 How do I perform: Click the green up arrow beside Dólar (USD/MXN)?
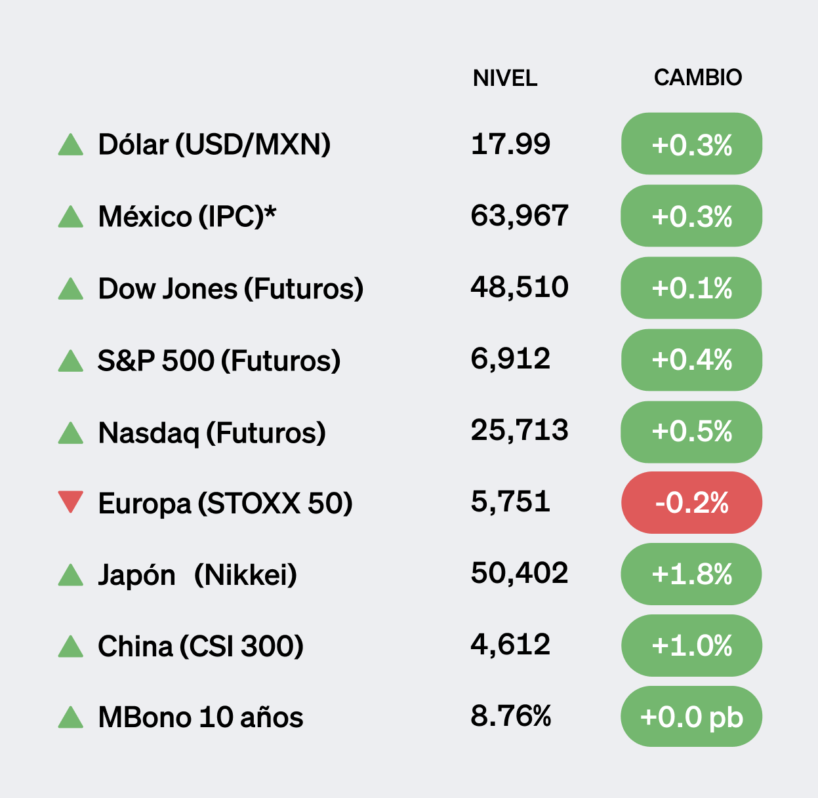(x=71, y=145)
